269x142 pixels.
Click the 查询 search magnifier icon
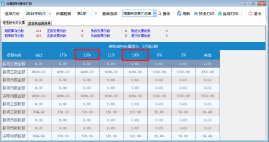click(x=159, y=14)
